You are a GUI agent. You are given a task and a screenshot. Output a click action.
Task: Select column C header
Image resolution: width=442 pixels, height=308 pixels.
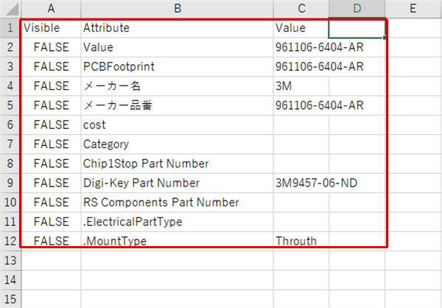301,9
